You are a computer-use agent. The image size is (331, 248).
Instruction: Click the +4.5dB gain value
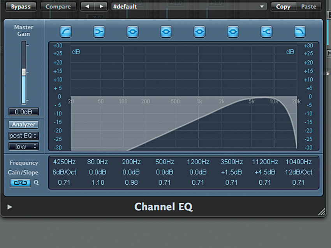(x=265, y=172)
